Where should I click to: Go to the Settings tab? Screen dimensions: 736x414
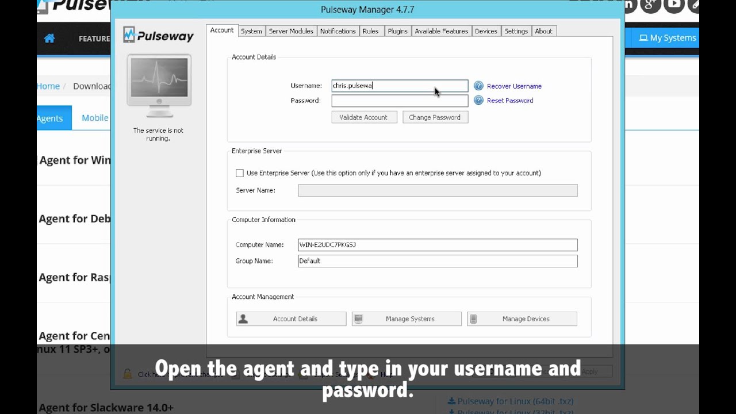click(x=516, y=31)
